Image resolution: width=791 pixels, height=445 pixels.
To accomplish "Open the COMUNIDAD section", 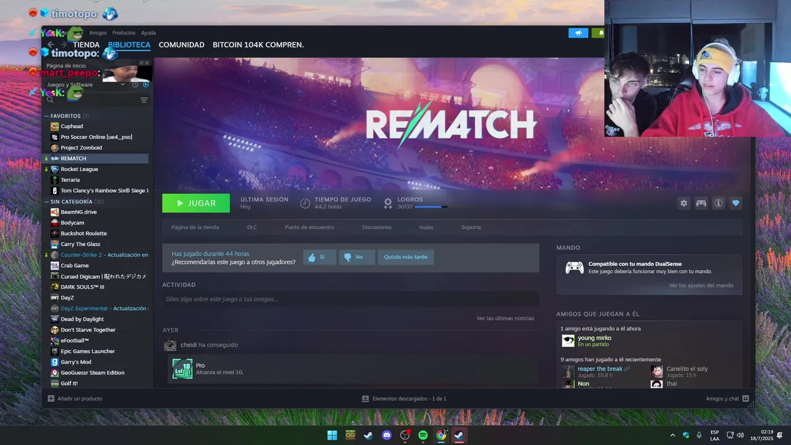I will point(181,45).
